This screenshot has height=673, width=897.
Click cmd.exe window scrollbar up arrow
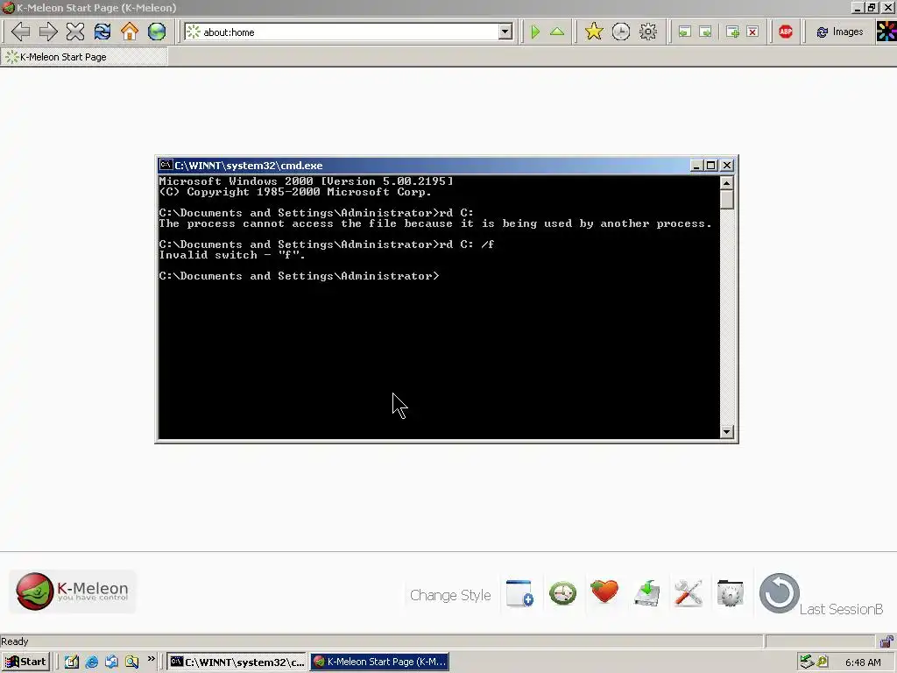click(x=726, y=183)
